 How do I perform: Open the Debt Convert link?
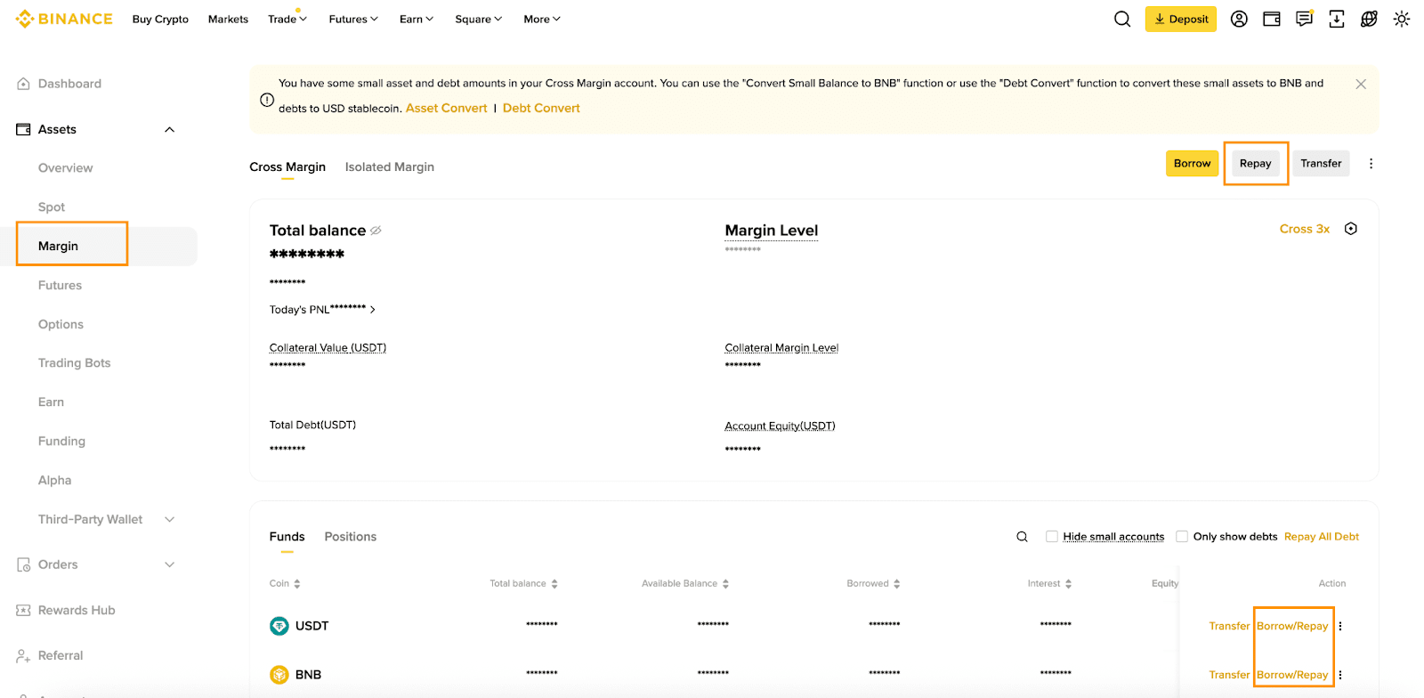point(541,109)
